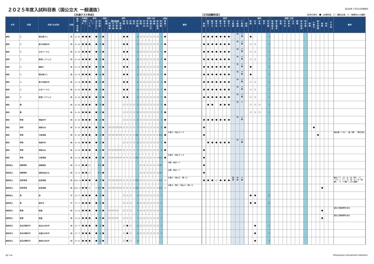The image size is (374, 264).
Task: Click the 理科 group header under 共通テスト科目
Action: pyautogui.click(x=123, y=18)
